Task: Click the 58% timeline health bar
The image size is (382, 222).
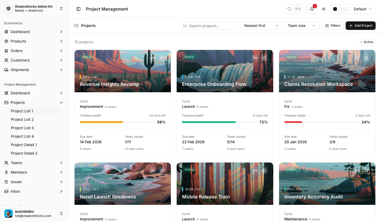Action: 117,122
